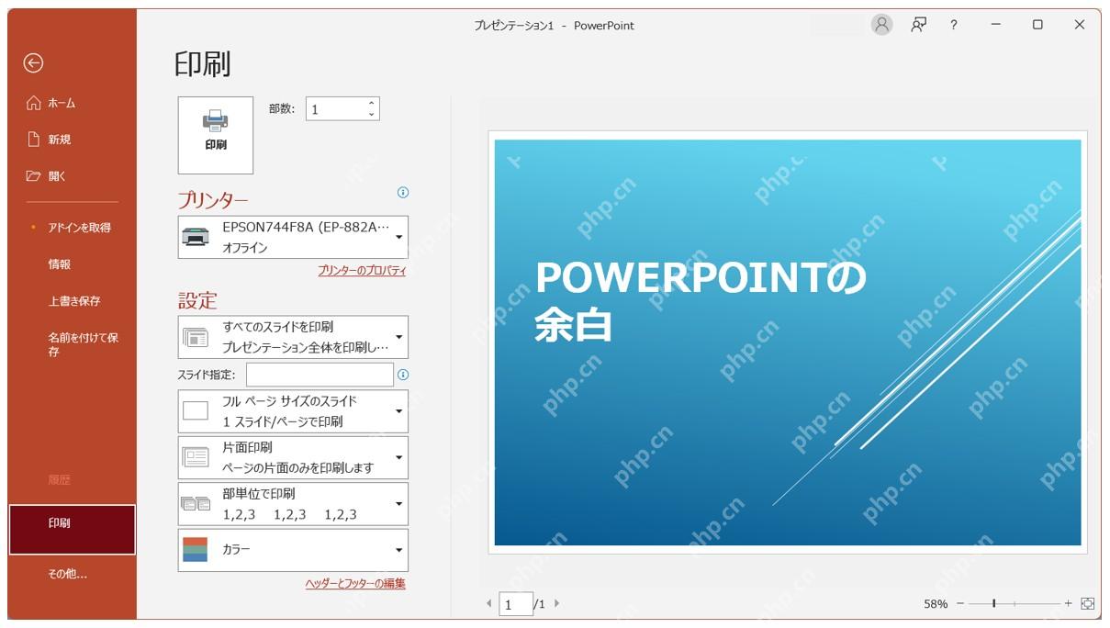
Task: Select 情報 in the backstage sidebar
Action: 59,264
